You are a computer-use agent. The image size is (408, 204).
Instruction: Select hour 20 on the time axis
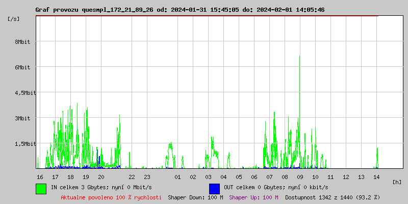point(101,177)
